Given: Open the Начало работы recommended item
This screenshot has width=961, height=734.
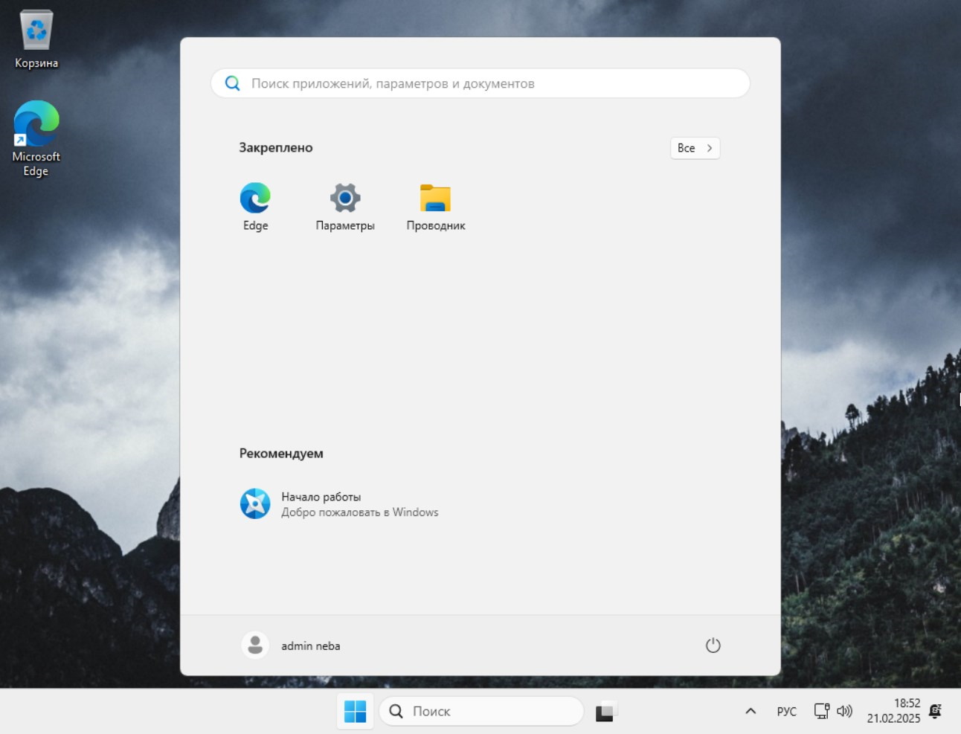Looking at the screenshot, I should pyautogui.click(x=338, y=504).
